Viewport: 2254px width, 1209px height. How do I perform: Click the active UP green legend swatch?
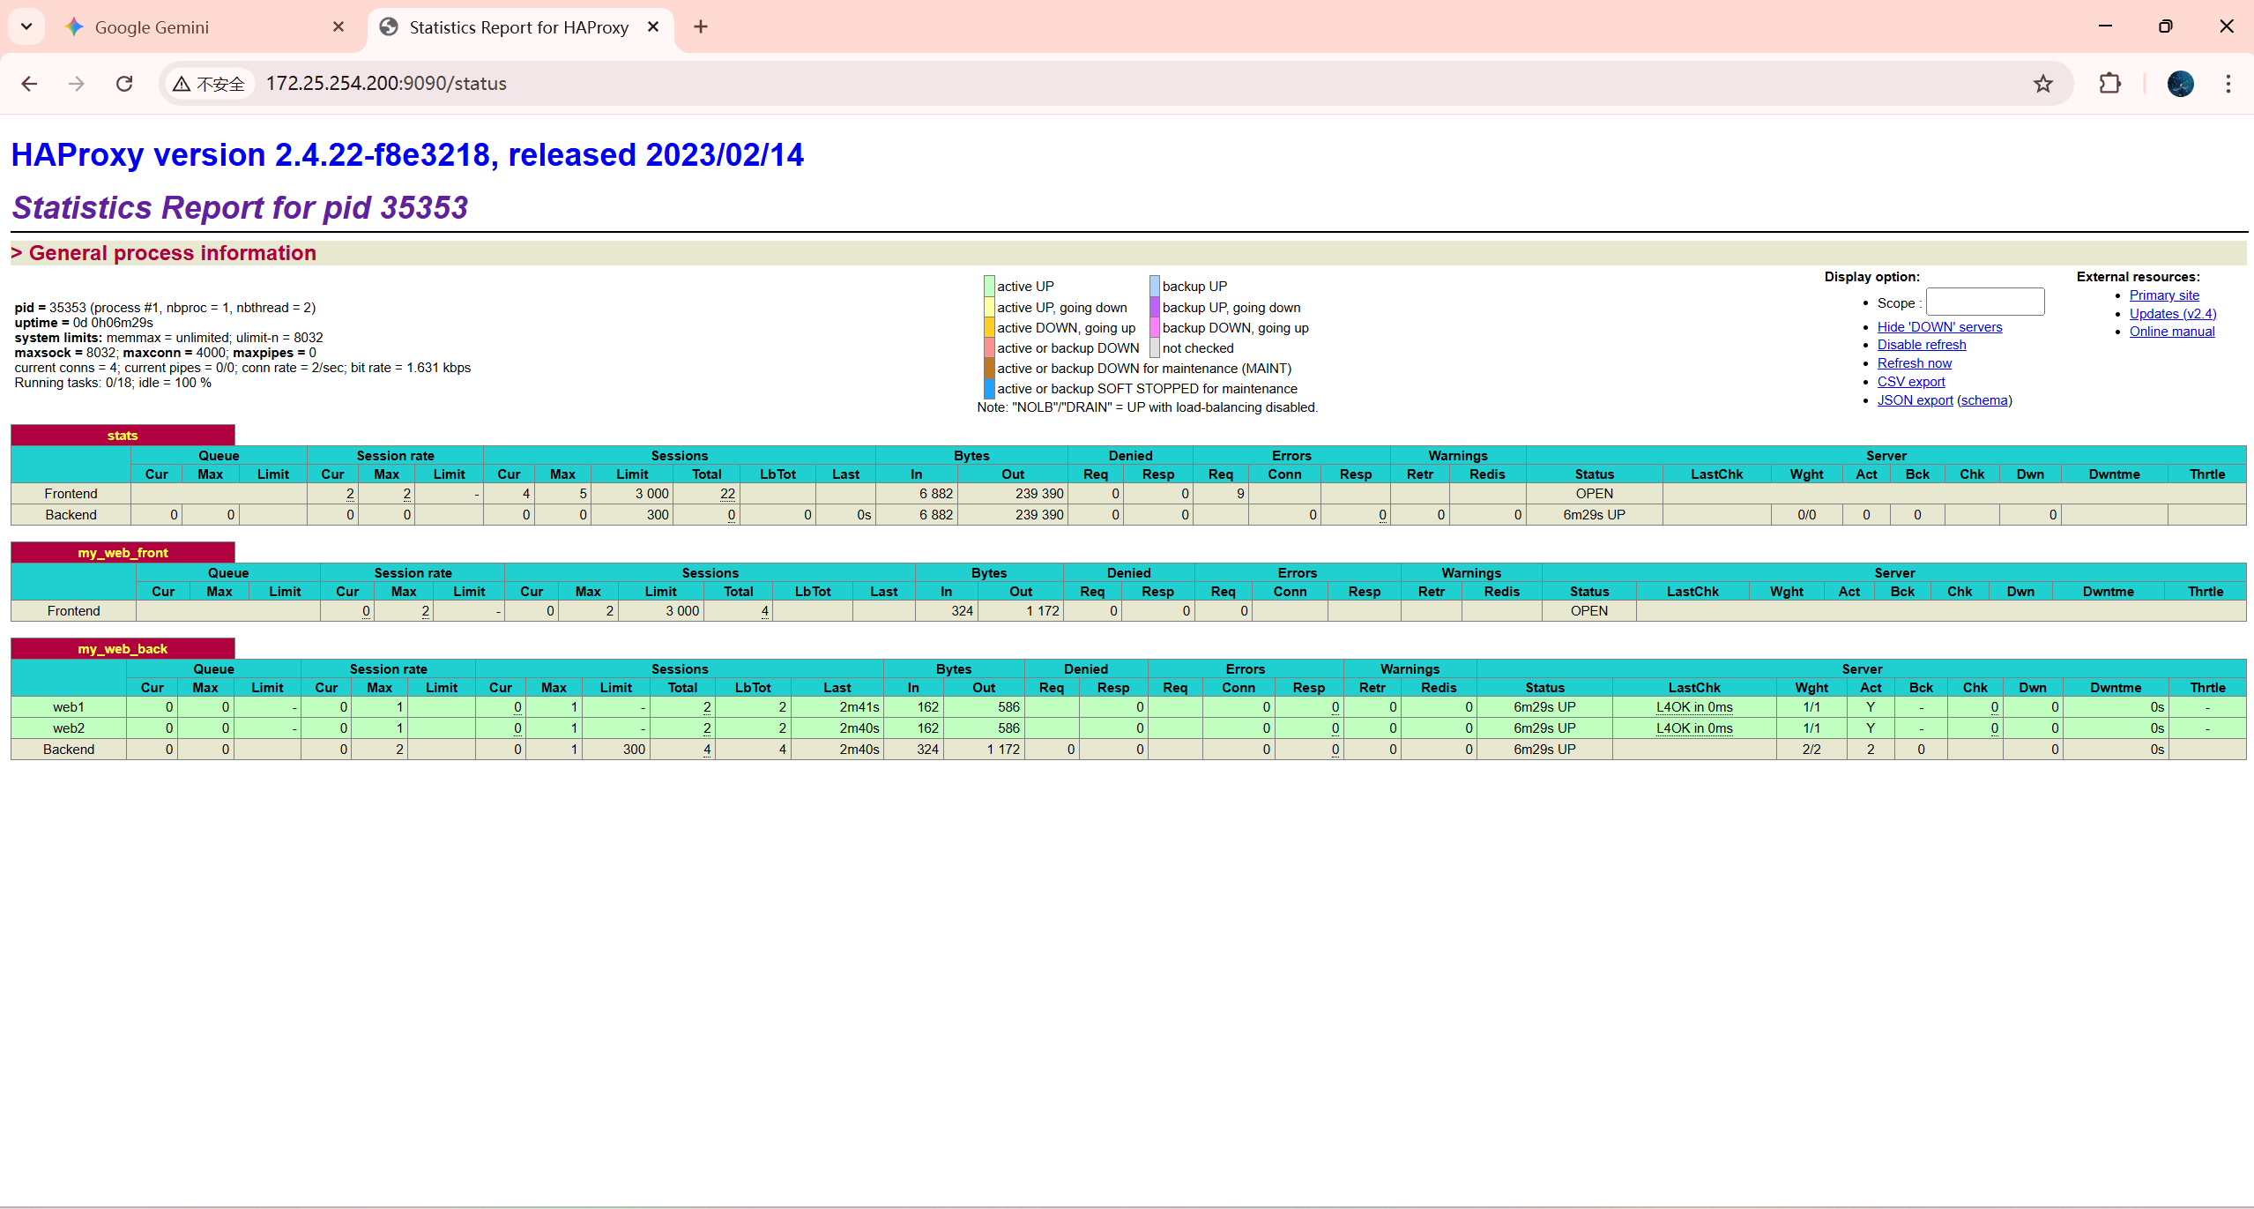click(x=989, y=287)
